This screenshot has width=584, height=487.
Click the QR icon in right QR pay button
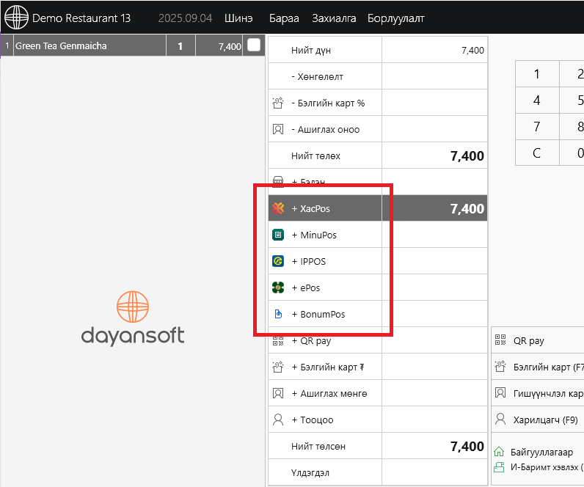(500, 340)
